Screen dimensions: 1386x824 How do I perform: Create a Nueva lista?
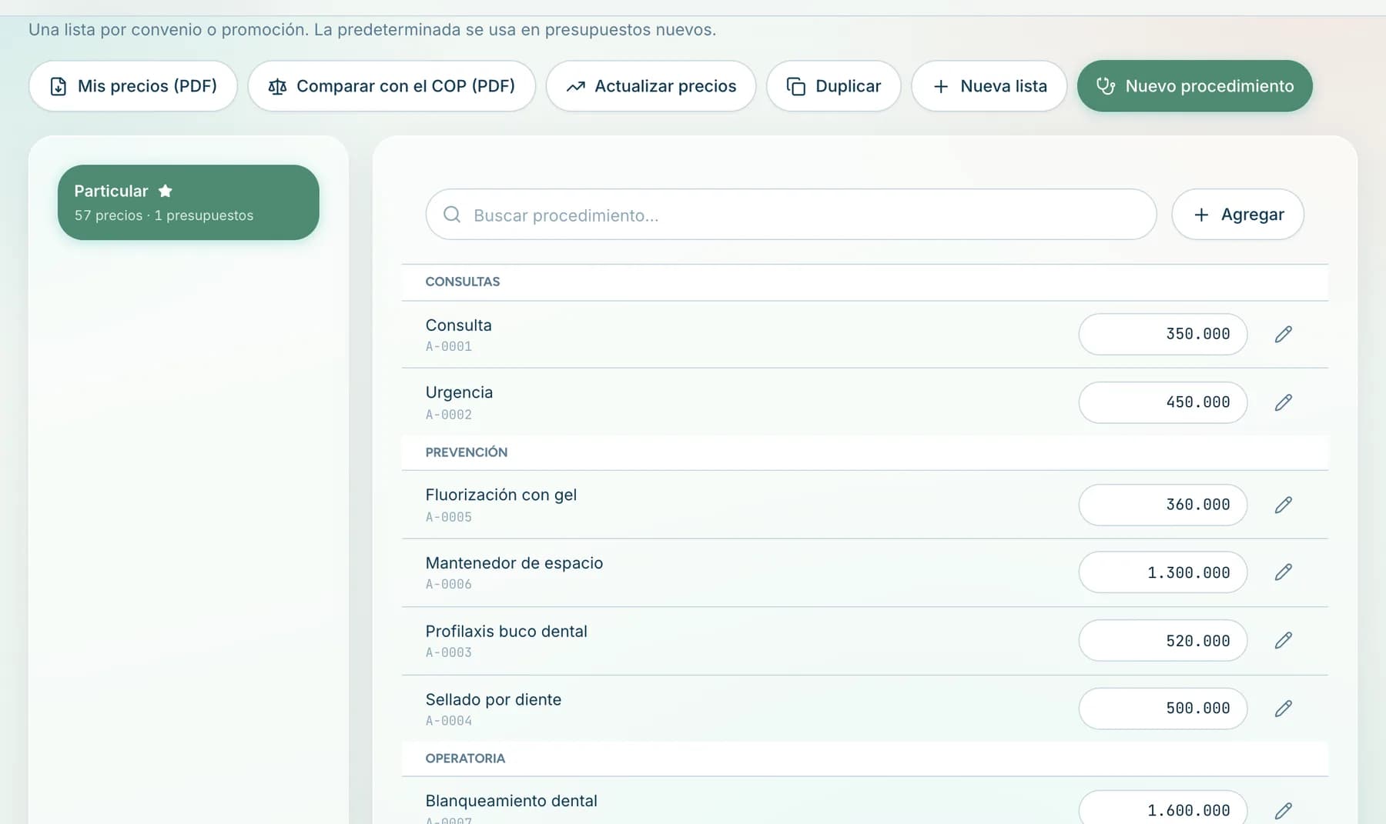989,86
